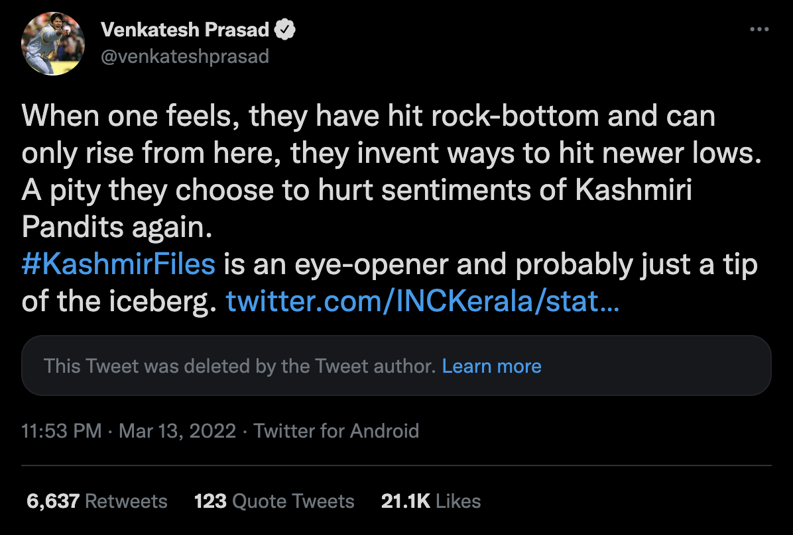Open the Twitter for Android source link
793x535 pixels.
coord(336,431)
